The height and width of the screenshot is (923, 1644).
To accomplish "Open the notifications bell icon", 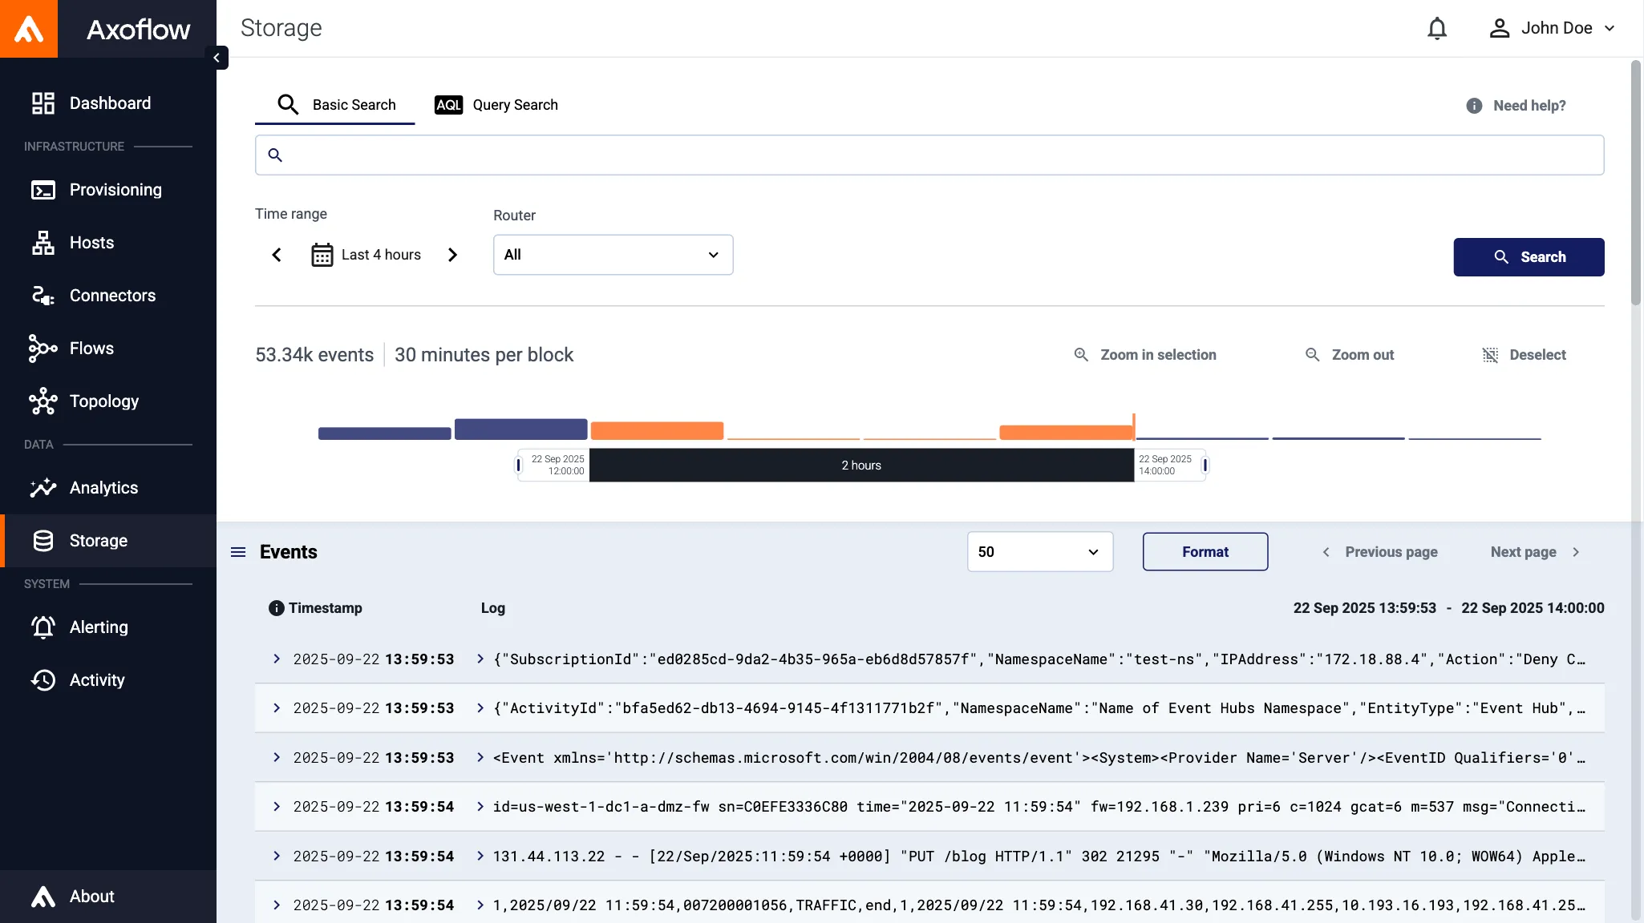I will [x=1436, y=29].
